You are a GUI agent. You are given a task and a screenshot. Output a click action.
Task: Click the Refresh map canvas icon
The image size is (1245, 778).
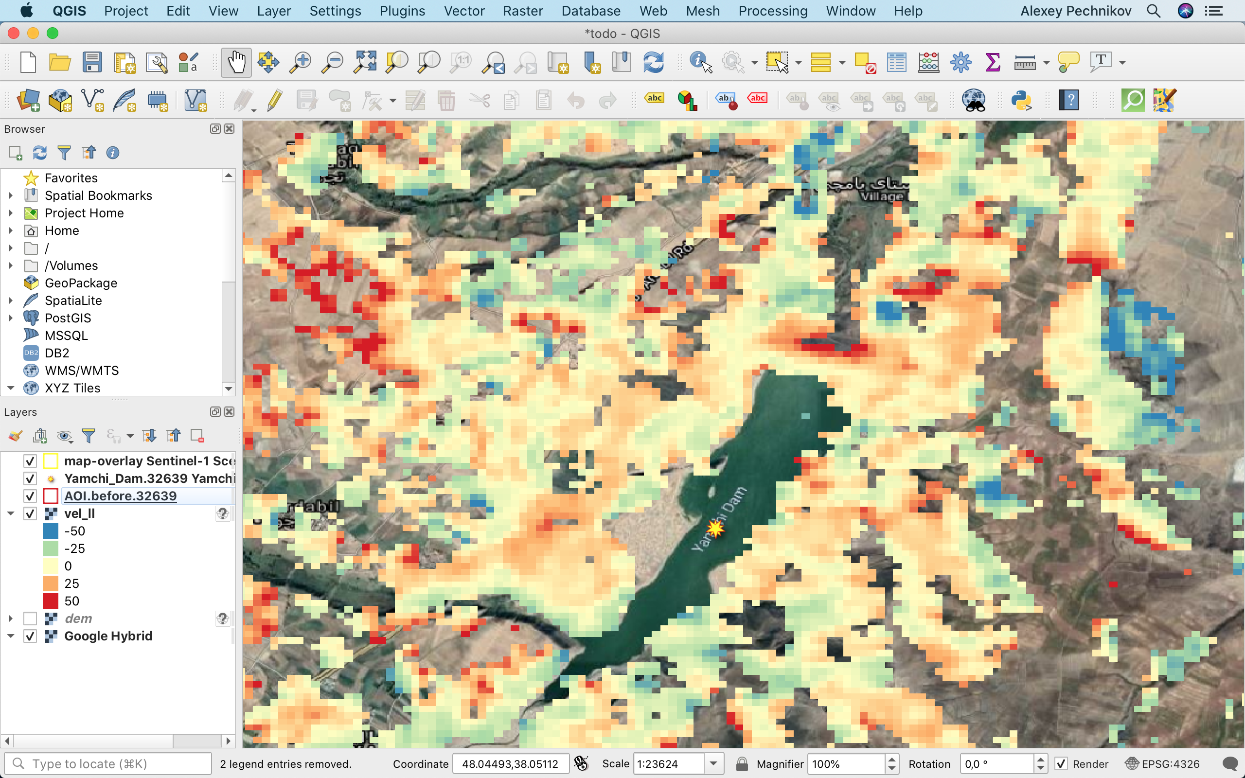pyautogui.click(x=653, y=63)
